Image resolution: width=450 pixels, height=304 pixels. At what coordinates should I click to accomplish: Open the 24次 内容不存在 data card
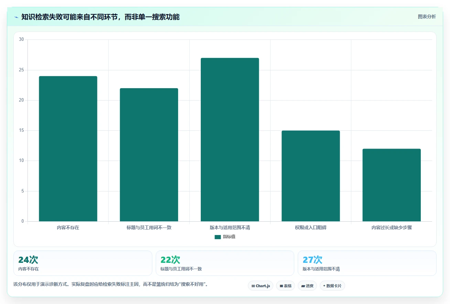(83, 263)
